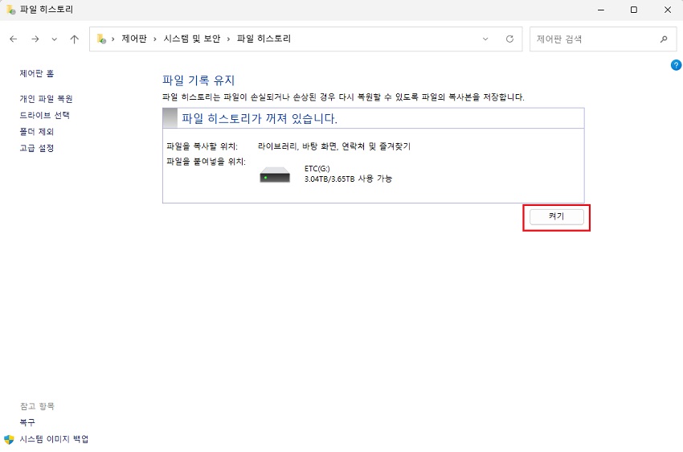
Task: Click the 켜기 button
Action: tap(556, 216)
